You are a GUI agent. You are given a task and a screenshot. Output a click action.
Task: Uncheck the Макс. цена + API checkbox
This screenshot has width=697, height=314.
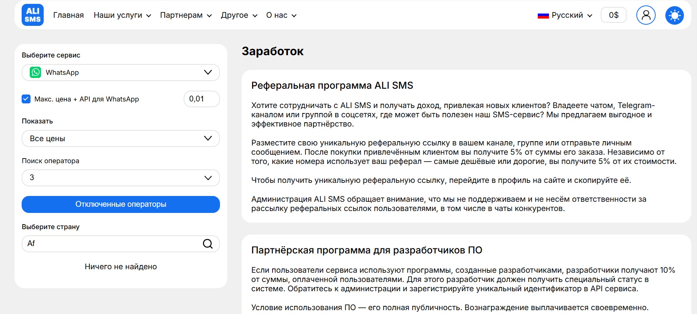point(26,99)
